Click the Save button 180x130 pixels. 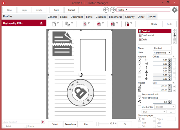point(57,10)
